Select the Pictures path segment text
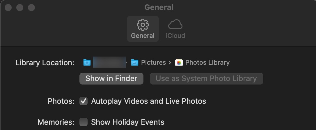This screenshot has height=130, width=316. pos(153,63)
